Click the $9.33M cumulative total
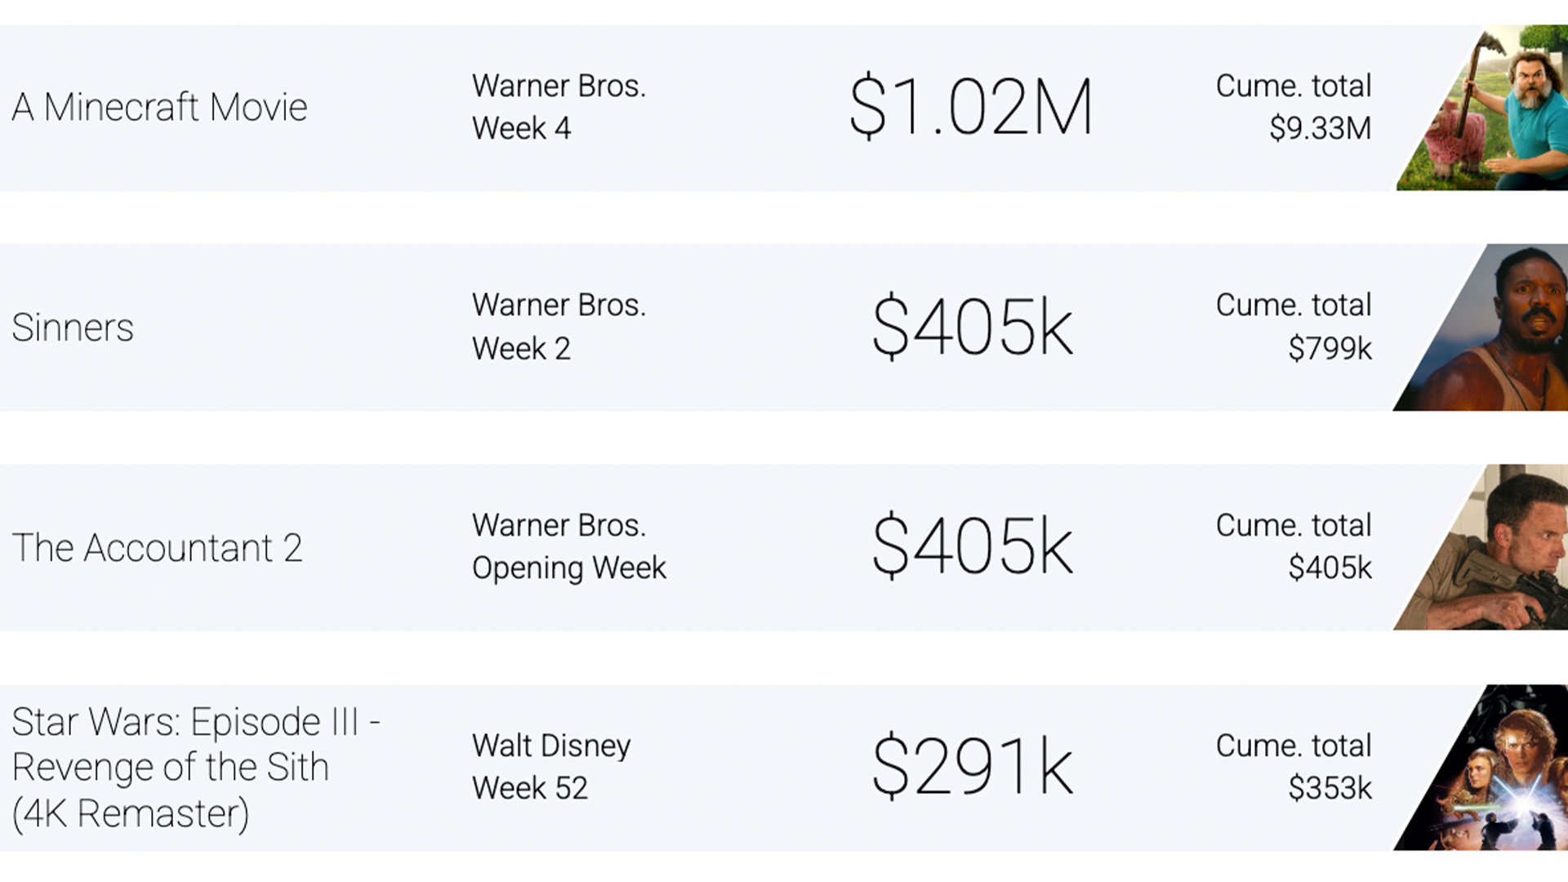Viewport: 1568px width, 882px height. click(x=1320, y=128)
